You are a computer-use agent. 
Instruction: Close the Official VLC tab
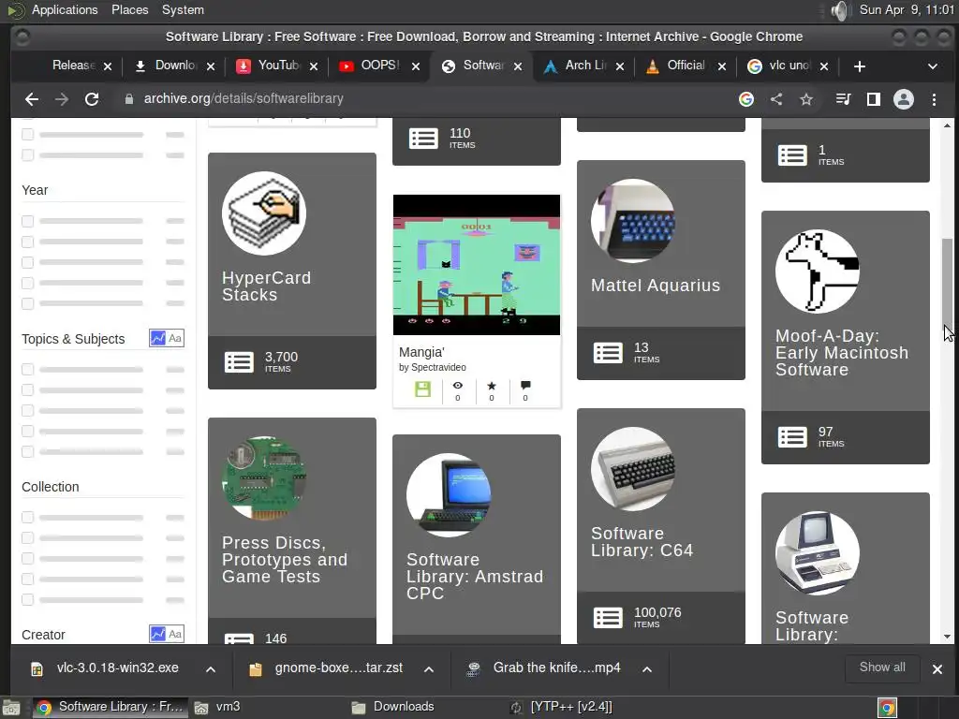(722, 66)
